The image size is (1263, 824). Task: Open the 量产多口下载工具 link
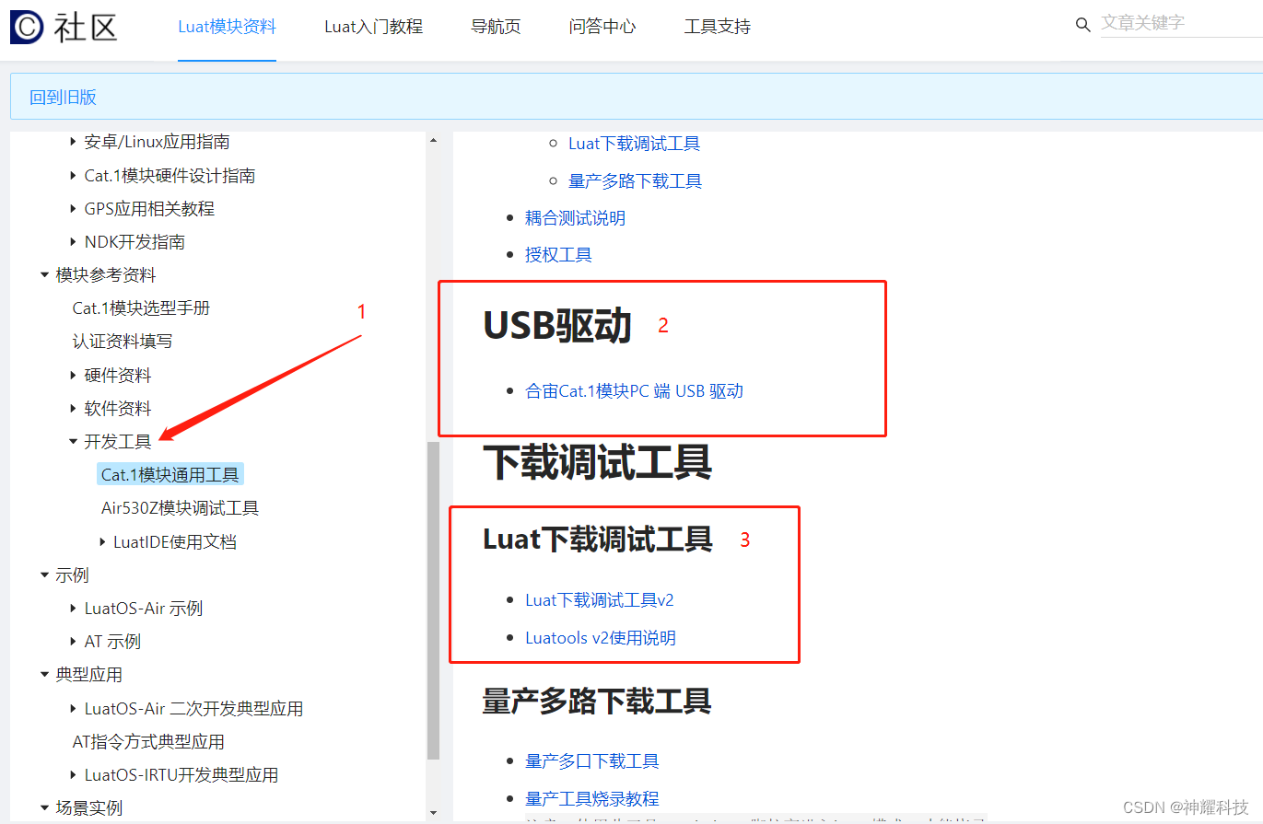pyautogui.click(x=592, y=761)
